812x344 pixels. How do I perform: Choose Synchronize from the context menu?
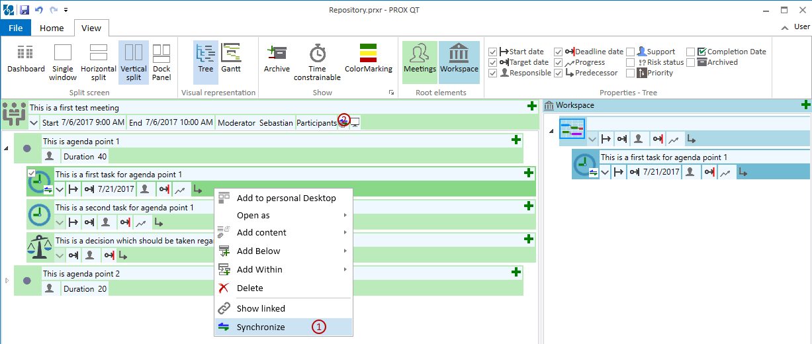261,327
